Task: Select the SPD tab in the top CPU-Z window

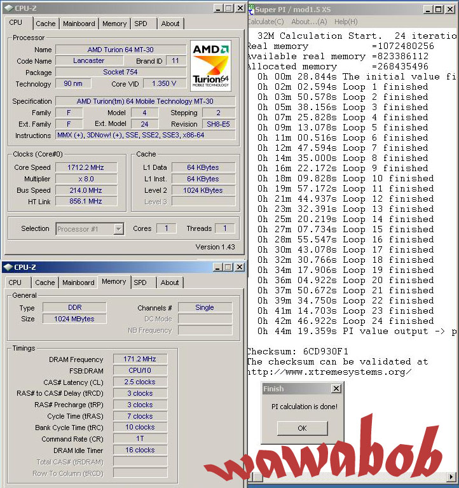Action: [x=141, y=24]
